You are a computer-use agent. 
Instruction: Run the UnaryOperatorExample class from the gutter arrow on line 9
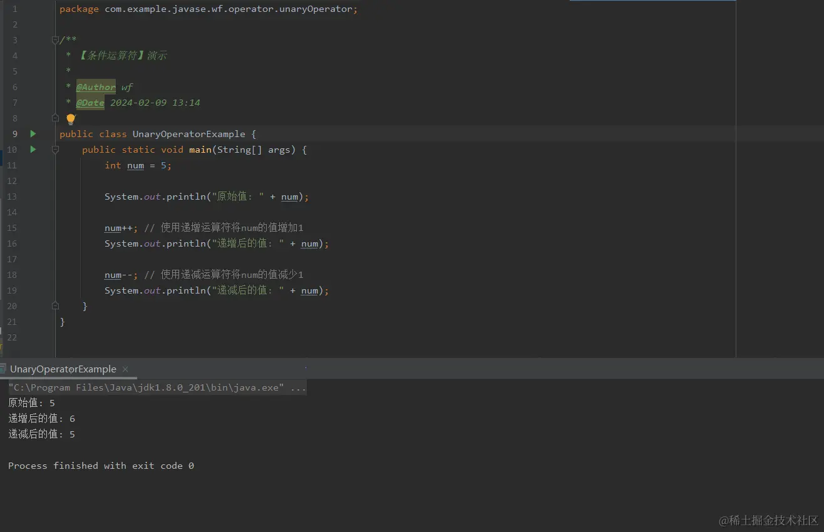(x=33, y=133)
